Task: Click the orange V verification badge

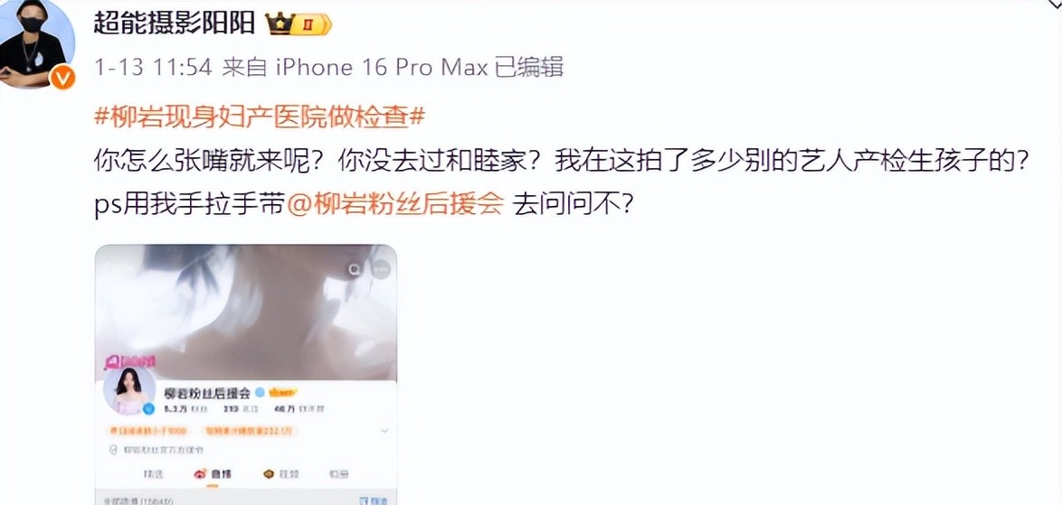Action: click(x=63, y=79)
